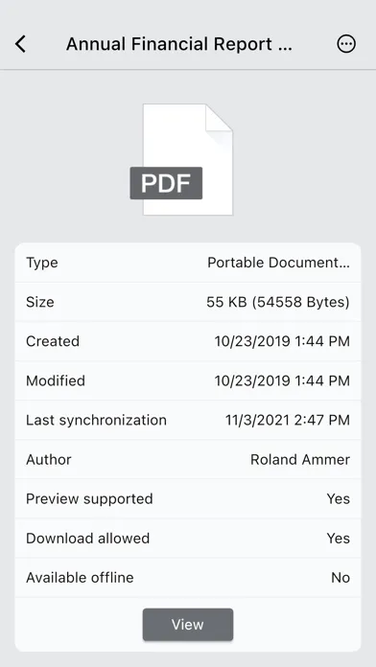Select the Modified row label
The height and width of the screenshot is (667, 376).
coord(56,380)
